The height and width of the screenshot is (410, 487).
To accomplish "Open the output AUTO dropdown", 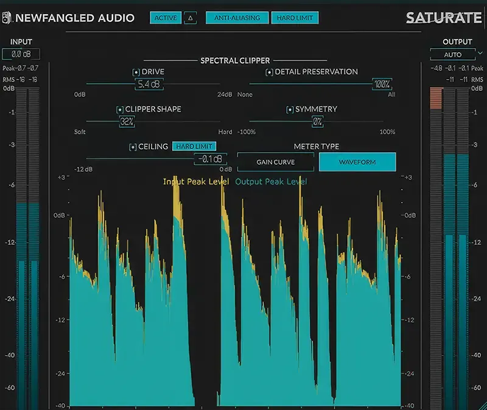I will click(452, 55).
